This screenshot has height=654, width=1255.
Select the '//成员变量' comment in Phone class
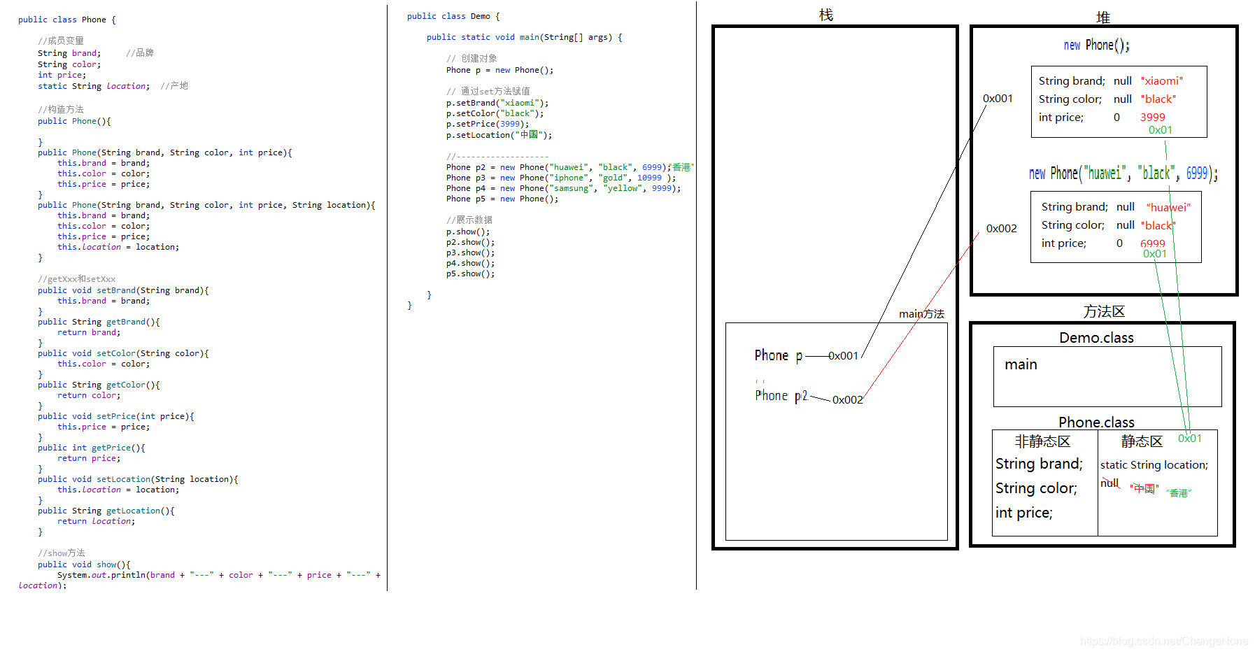click(x=60, y=41)
